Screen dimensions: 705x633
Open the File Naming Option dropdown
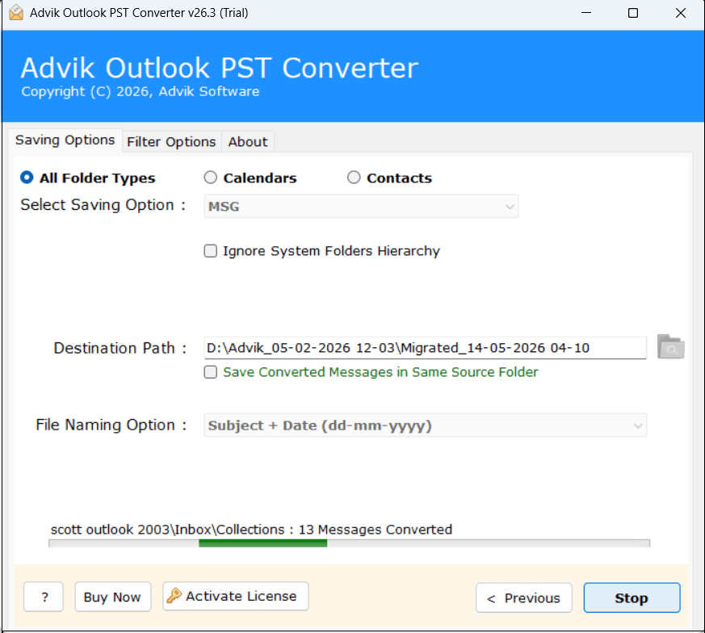(426, 425)
